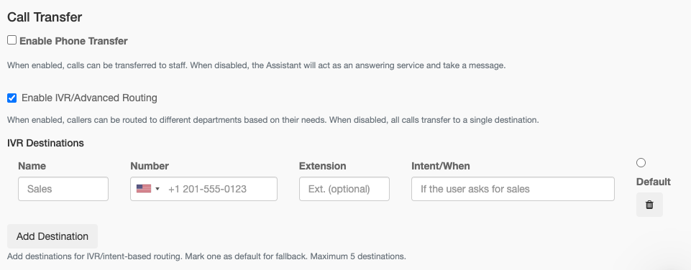The width and height of the screenshot is (691, 270).
Task: Click the Intent/When column label
Action: pos(441,166)
